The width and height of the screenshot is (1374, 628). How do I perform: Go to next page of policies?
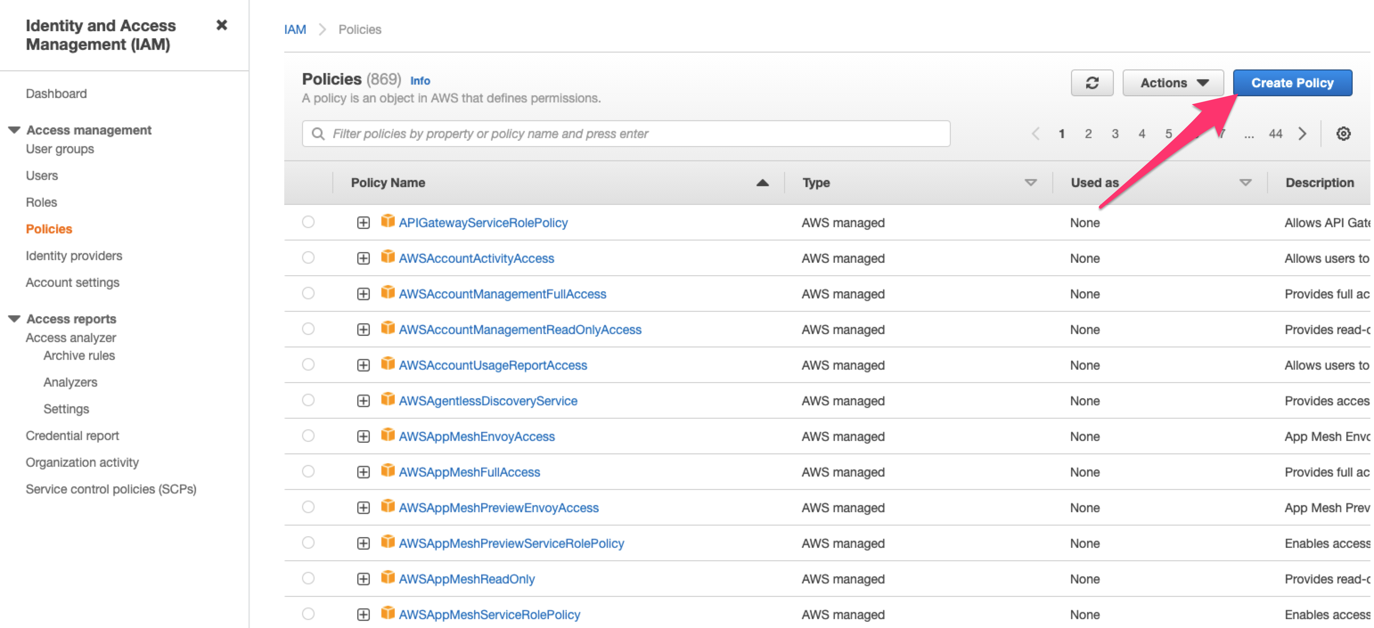1302,134
